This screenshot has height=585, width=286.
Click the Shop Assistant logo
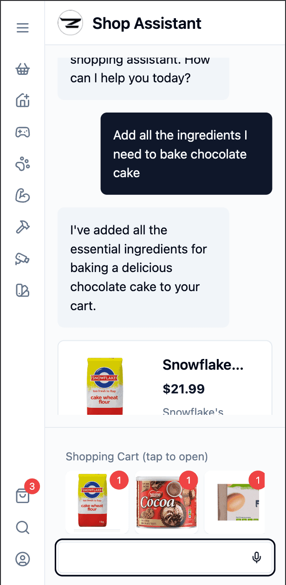coord(70,23)
